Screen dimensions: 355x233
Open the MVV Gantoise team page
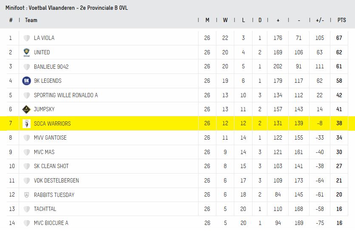coord(50,138)
